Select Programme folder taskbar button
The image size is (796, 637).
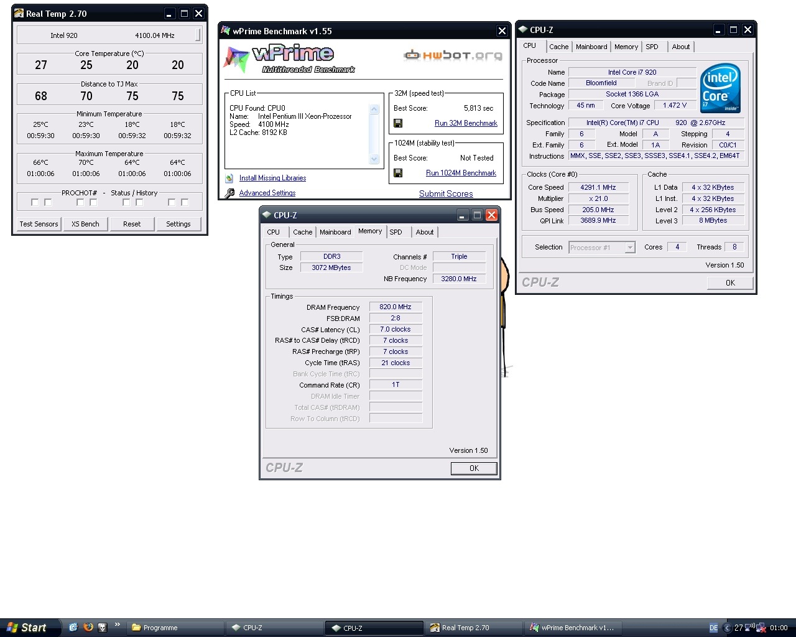pyautogui.click(x=175, y=628)
